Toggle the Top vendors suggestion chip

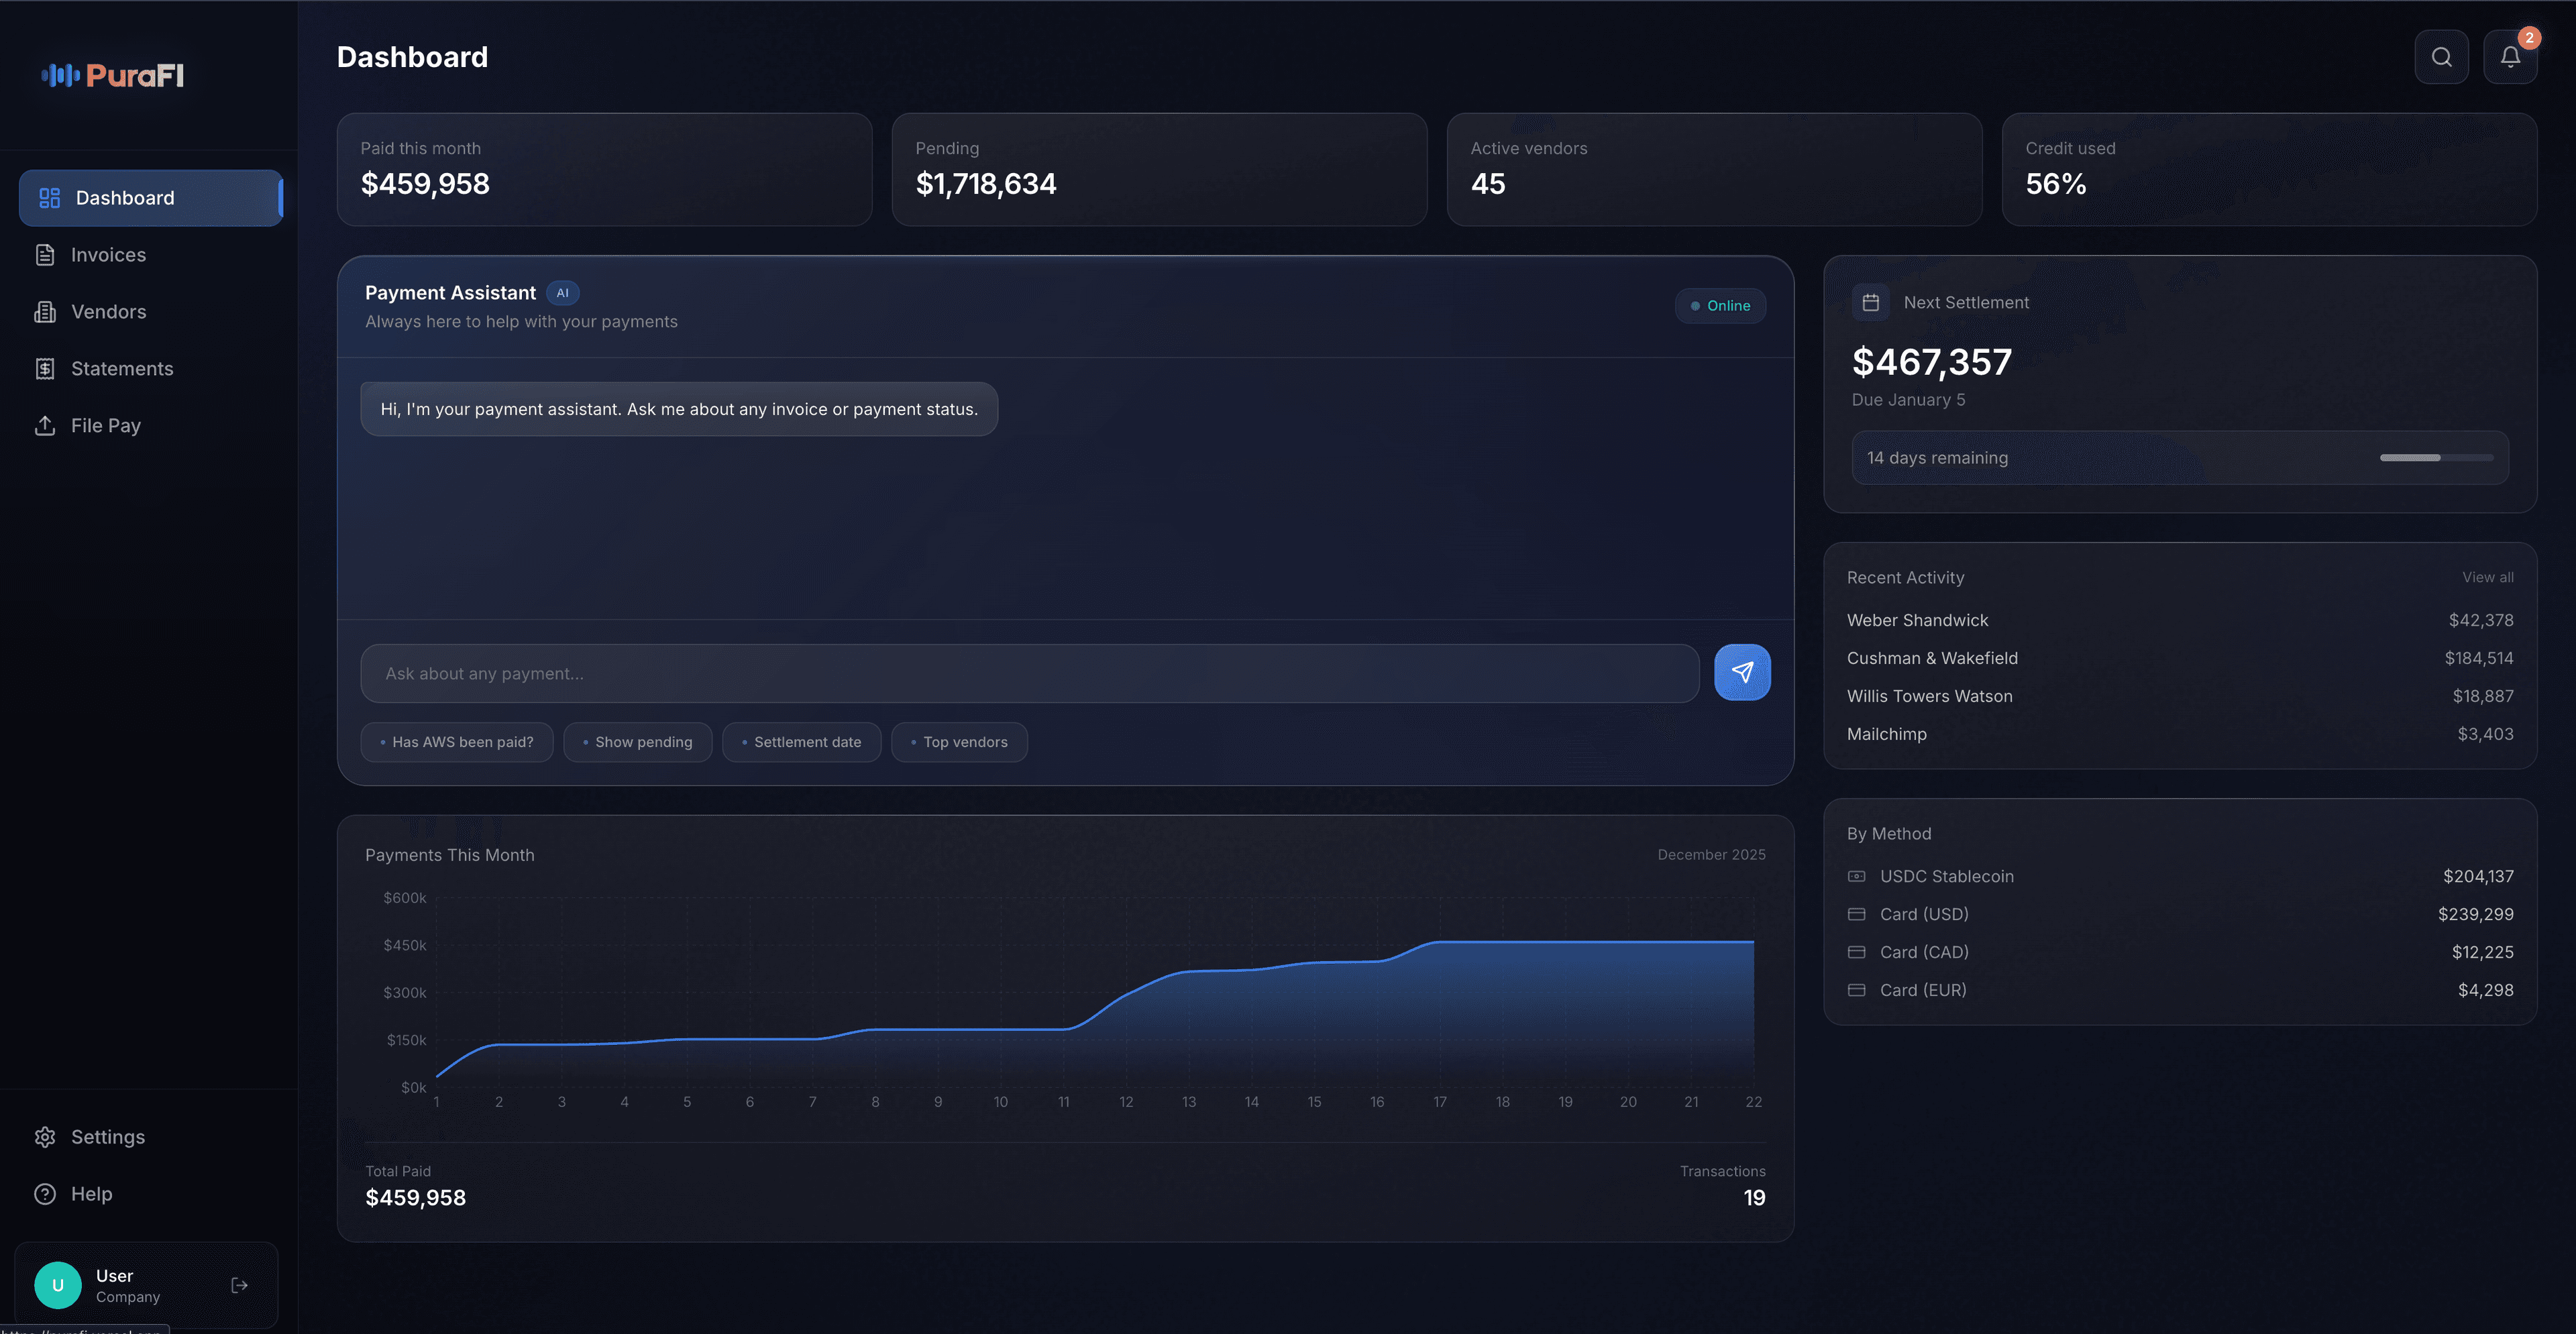click(958, 742)
